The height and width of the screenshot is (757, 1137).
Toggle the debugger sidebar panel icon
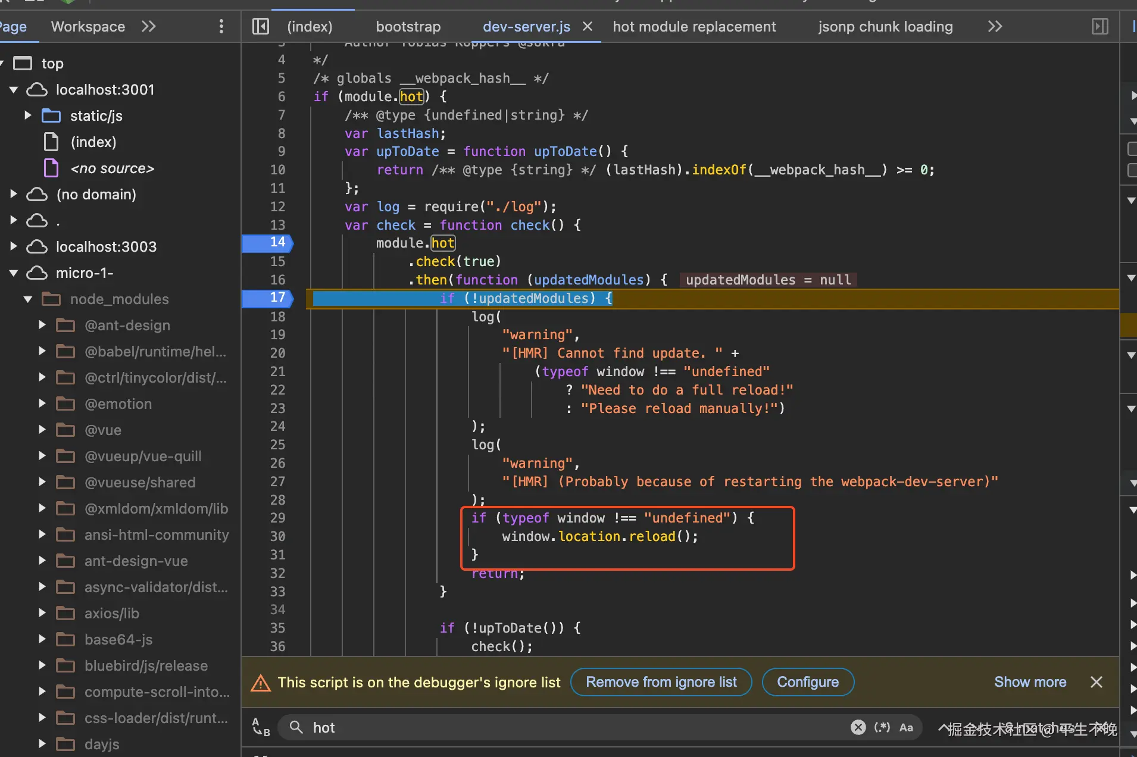(1100, 26)
